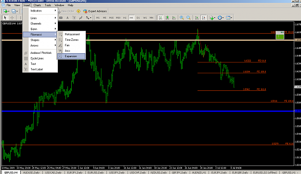
Task: Choose Cycle Lines from Insert menu
Action: pos(40,59)
